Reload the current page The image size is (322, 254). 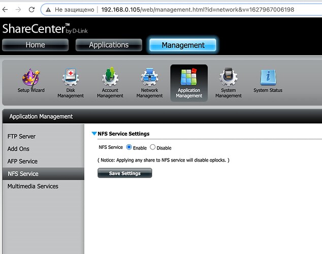click(31, 10)
